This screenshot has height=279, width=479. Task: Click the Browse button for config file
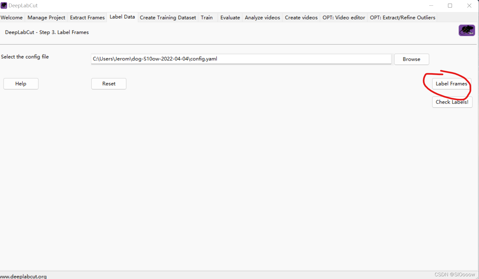(412, 59)
